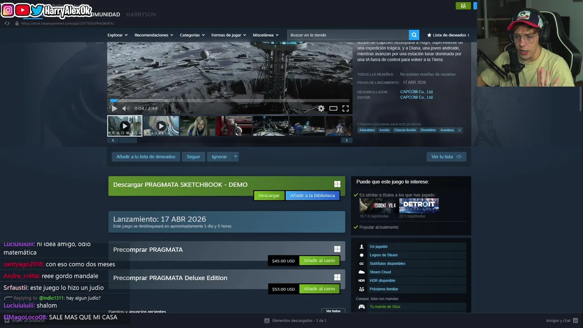
Task: Open the HARRYSON profile tab
Action: [x=141, y=15]
